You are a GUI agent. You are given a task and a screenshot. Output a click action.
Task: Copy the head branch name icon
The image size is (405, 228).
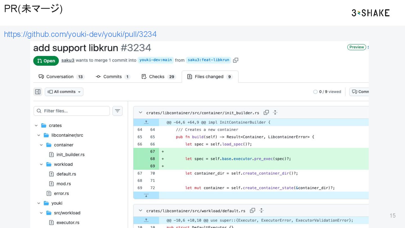[x=236, y=60]
